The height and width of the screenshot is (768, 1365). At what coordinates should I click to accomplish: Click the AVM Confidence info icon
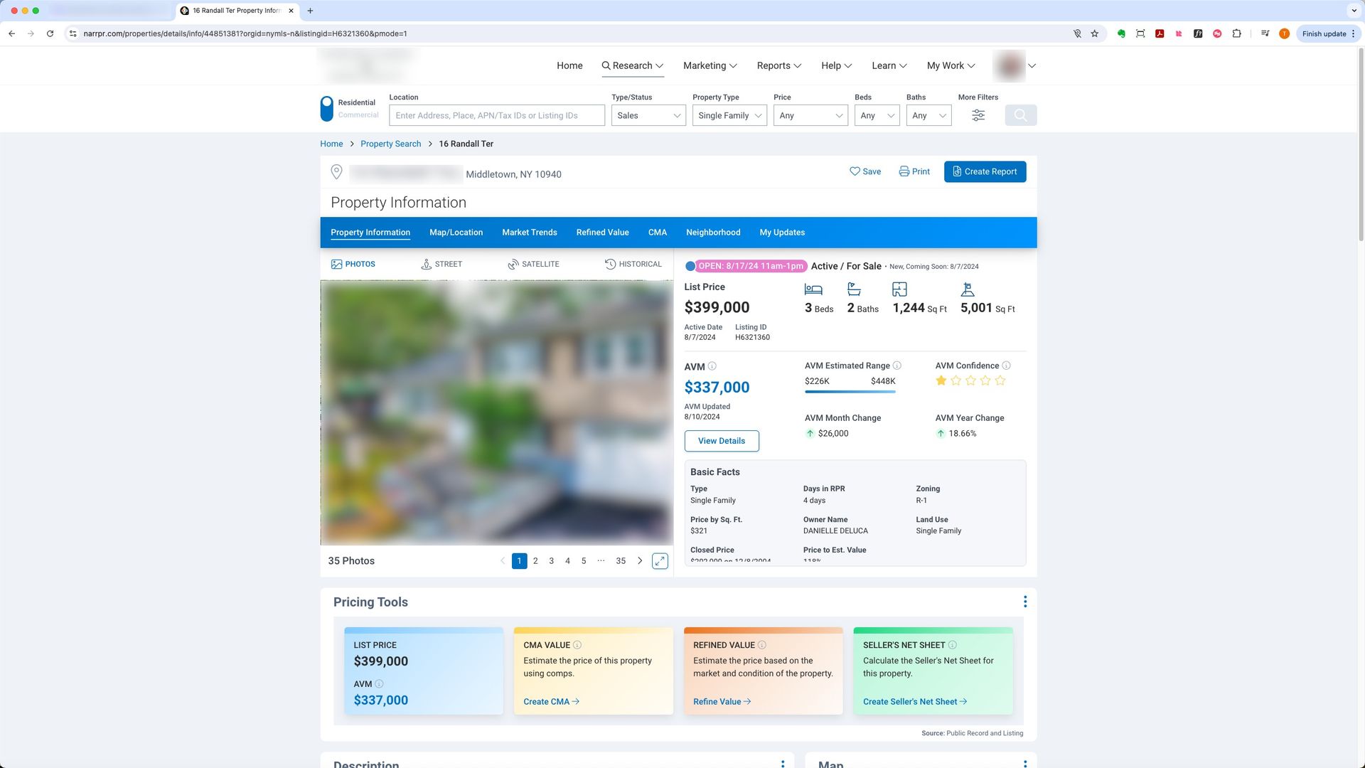coord(1006,366)
